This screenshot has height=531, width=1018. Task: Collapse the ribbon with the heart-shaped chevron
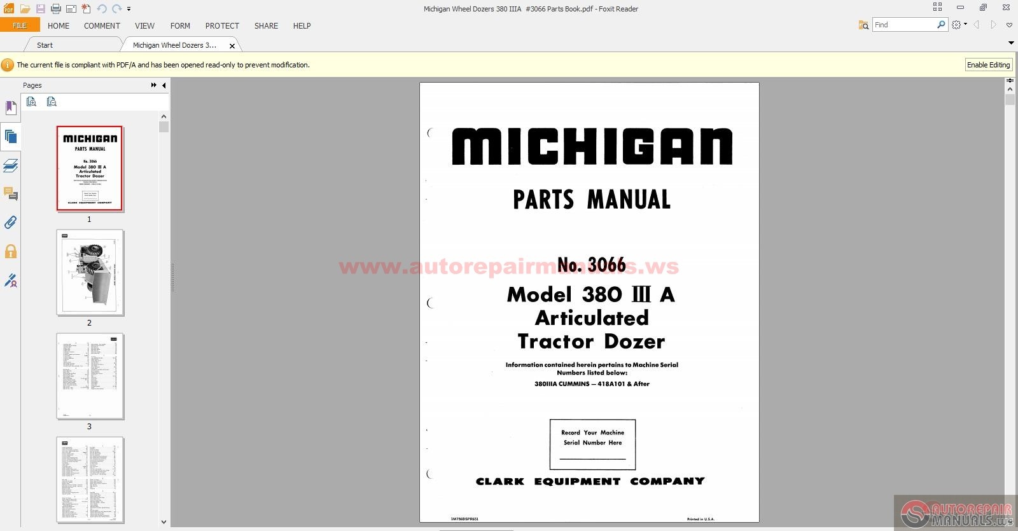(1009, 25)
